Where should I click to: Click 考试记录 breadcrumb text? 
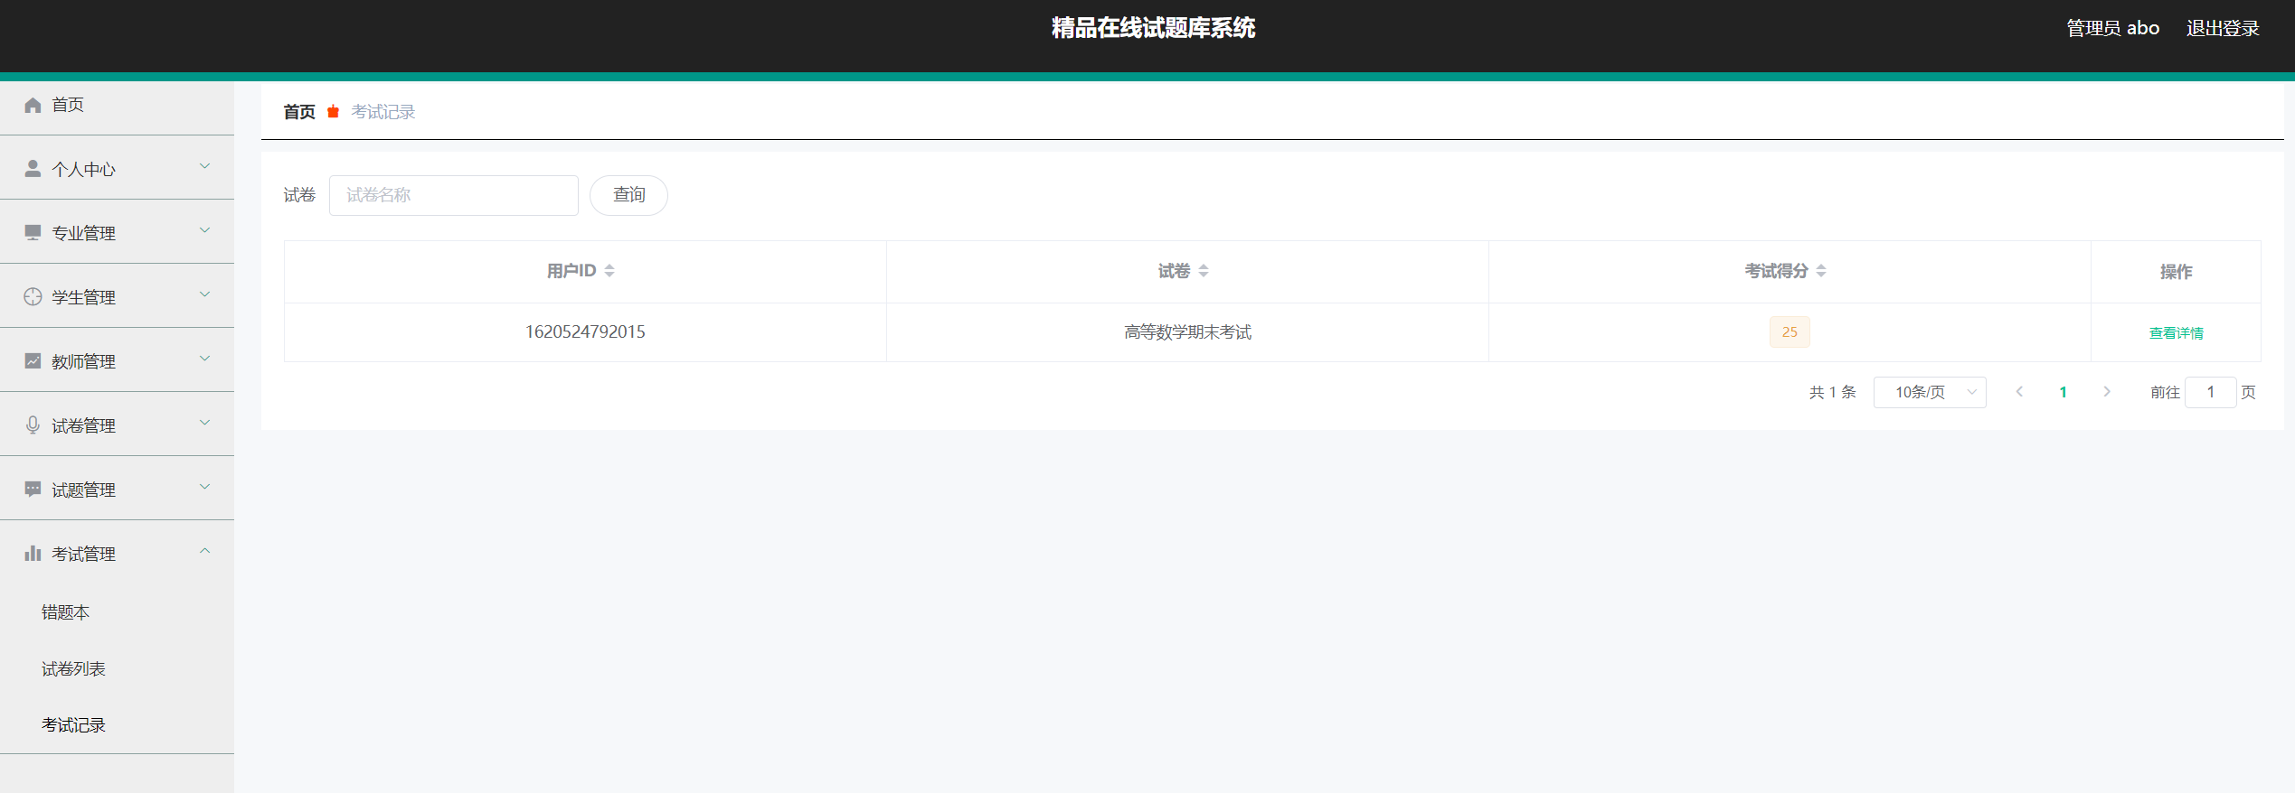(x=383, y=112)
